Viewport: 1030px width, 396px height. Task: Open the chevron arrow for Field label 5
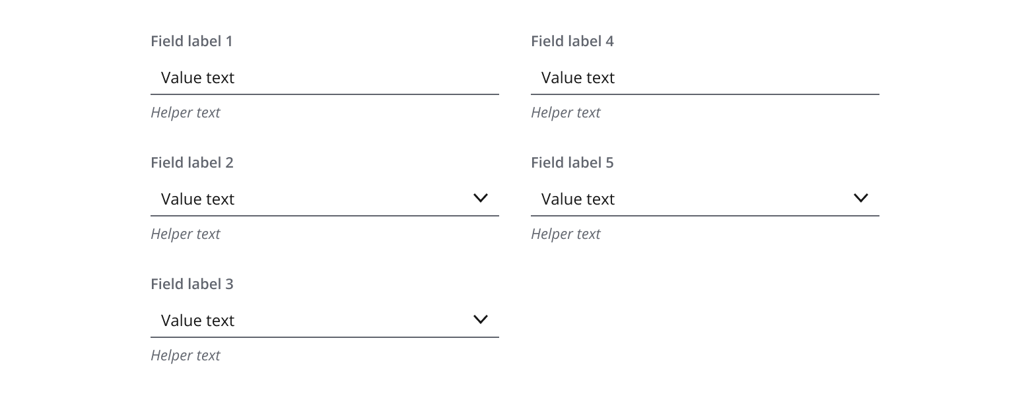pos(861,198)
